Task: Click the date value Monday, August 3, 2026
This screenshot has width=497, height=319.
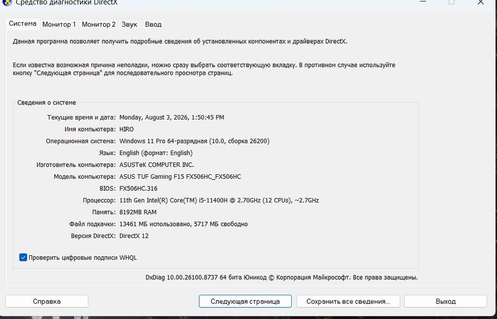Action: (171, 118)
